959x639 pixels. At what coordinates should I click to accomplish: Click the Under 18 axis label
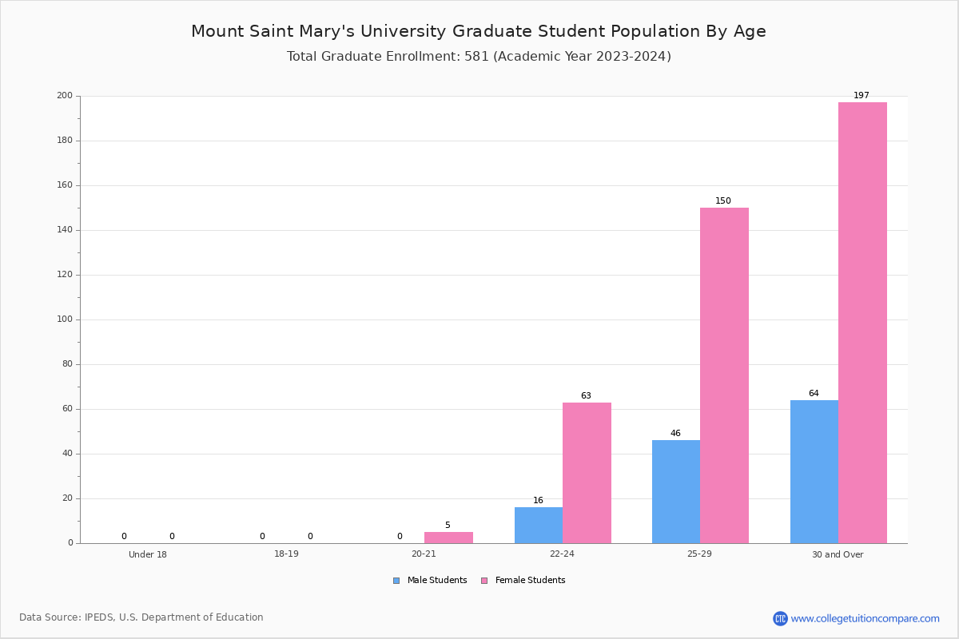pyautogui.click(x=148, y=554)
